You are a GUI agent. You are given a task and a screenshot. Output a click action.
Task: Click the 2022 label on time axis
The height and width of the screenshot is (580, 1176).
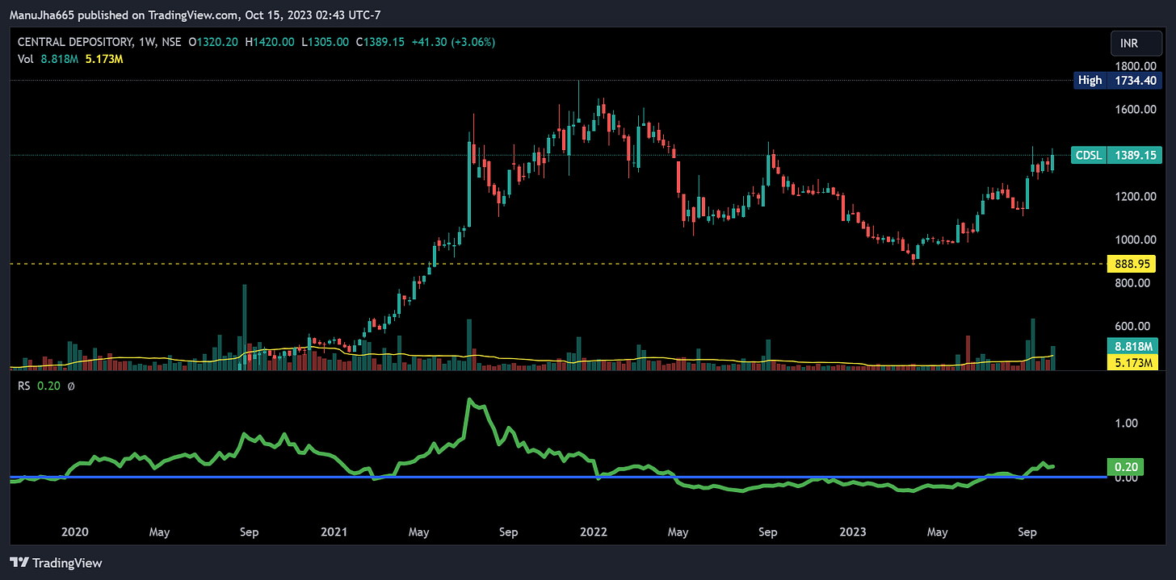click(x=594, y=532)
